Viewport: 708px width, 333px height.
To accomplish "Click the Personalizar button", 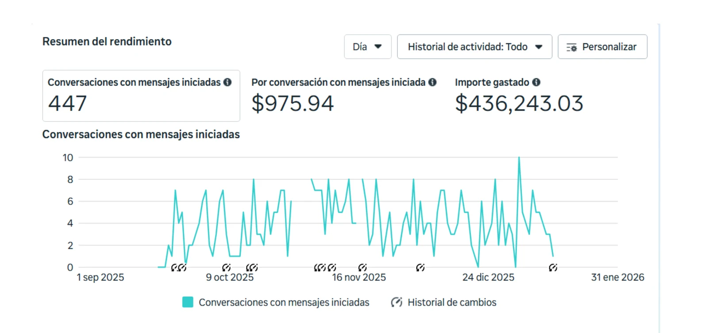I will point(602,47).
